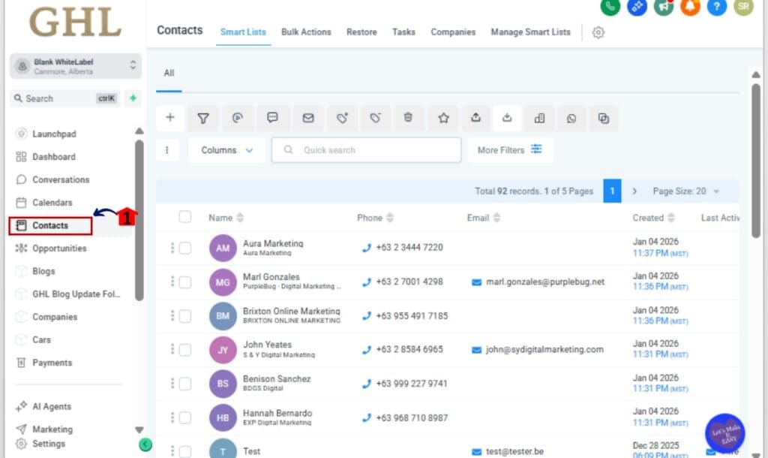Open the funnel filter icon in toolbar
Viewport: 768px width, 458px height.
pos(202,118)
